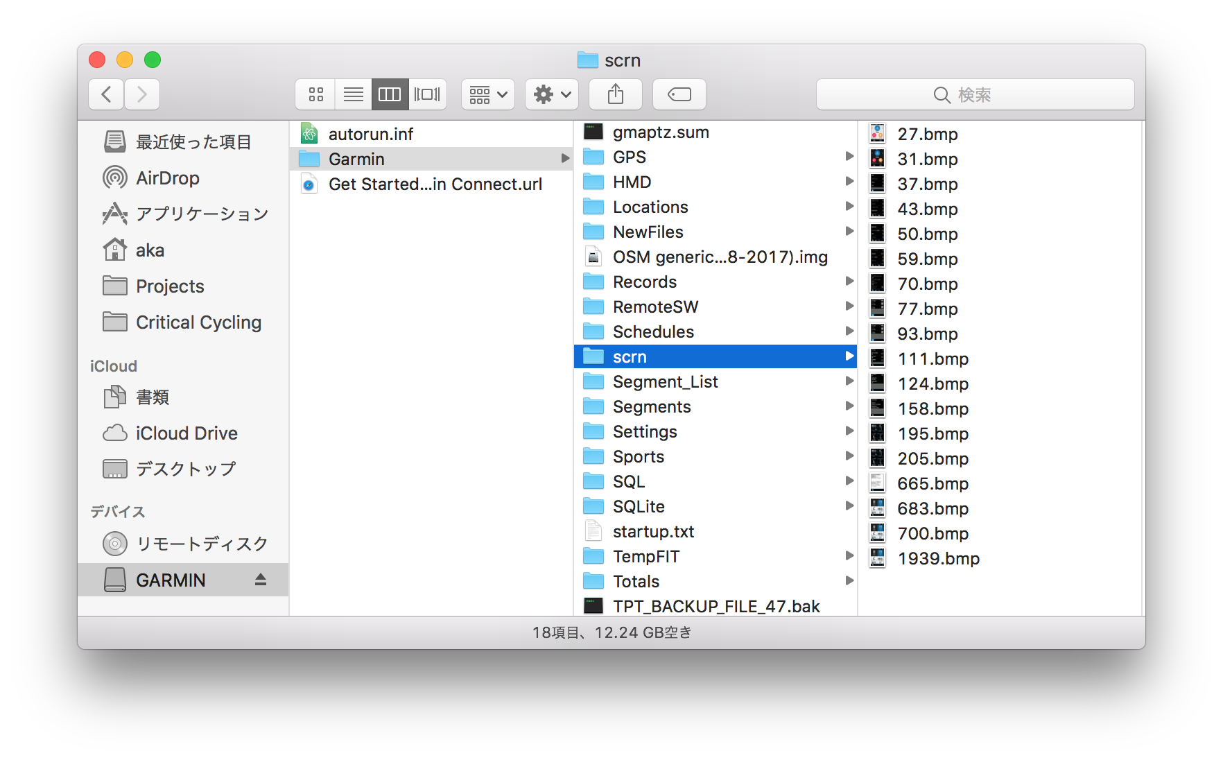The height and width of the screenshot is (760, 1223).
Task: Eject the GARMIN device
Action: [x=261, y=580]
